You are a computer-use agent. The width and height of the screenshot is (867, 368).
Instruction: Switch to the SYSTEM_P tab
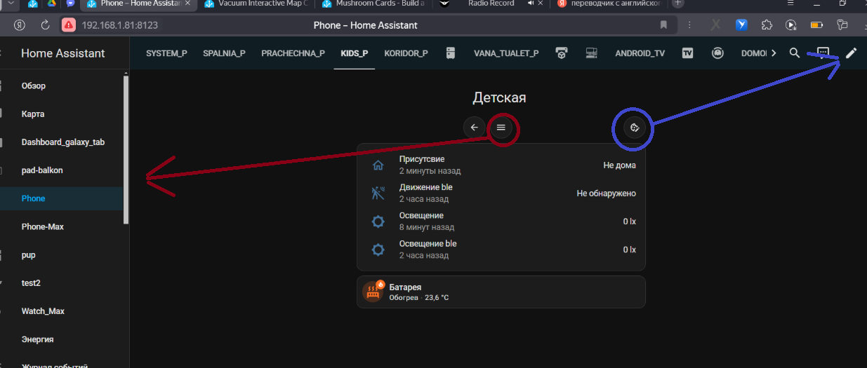point(166,53)
